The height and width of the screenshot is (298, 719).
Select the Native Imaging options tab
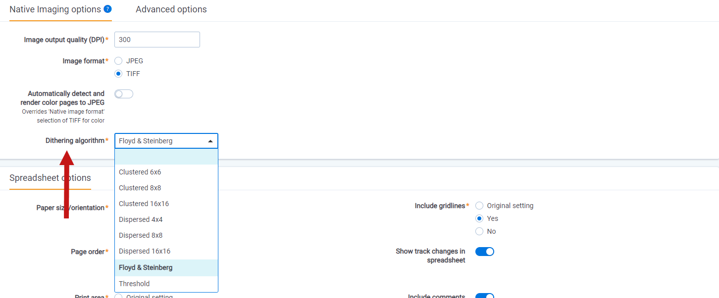55,9
